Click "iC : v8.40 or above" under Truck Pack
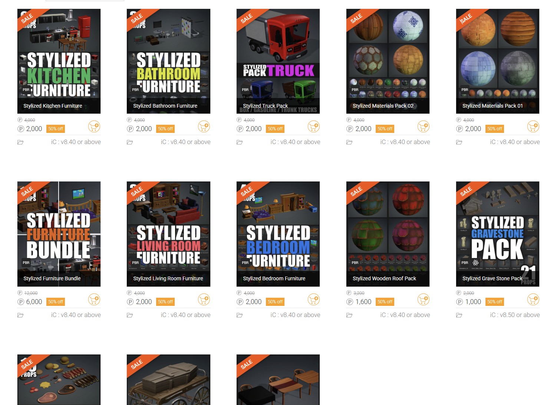The height and width of the screenshot is (405, 550). click(x=295, y=142)
